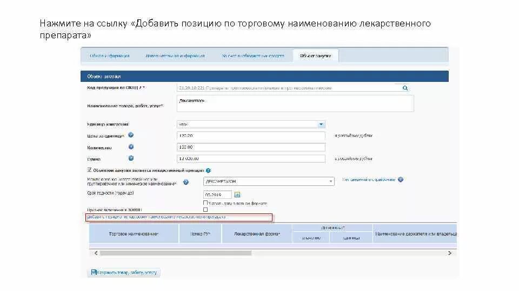519x291 pixels.
Task: Open help icon next to 'Сумма'
Action: 131,158
